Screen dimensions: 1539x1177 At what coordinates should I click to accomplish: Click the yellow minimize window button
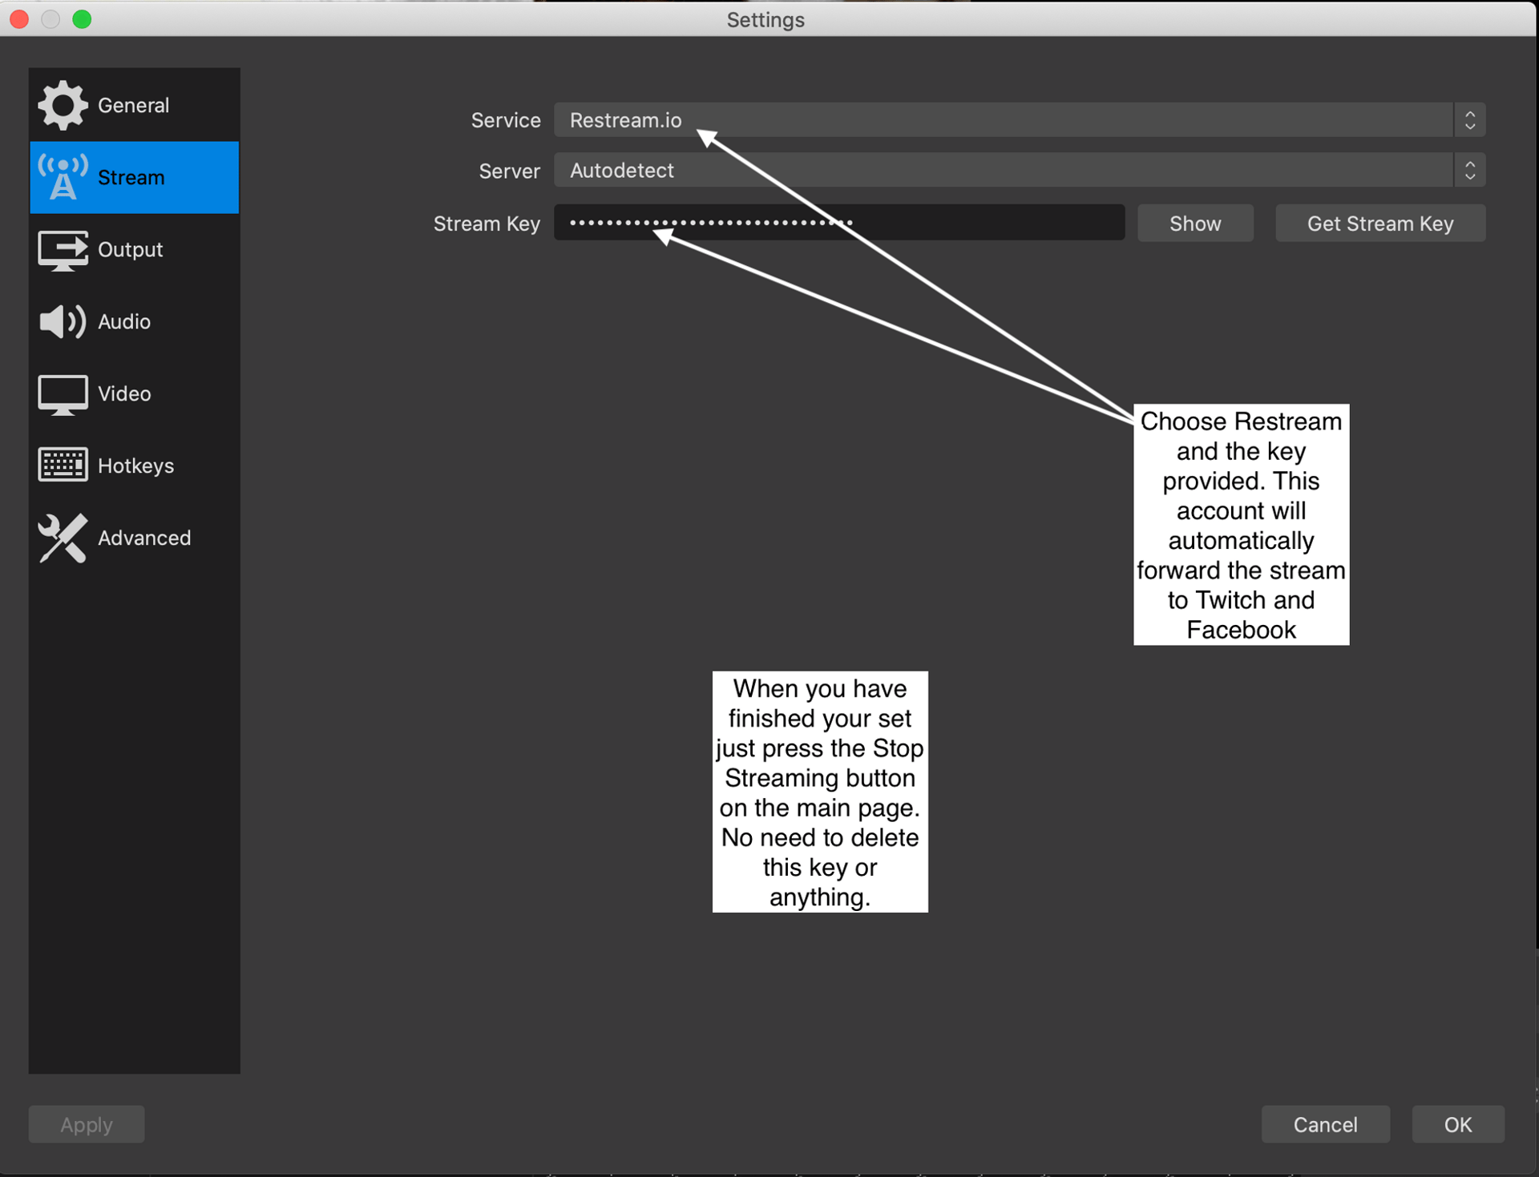coord(50,19)
